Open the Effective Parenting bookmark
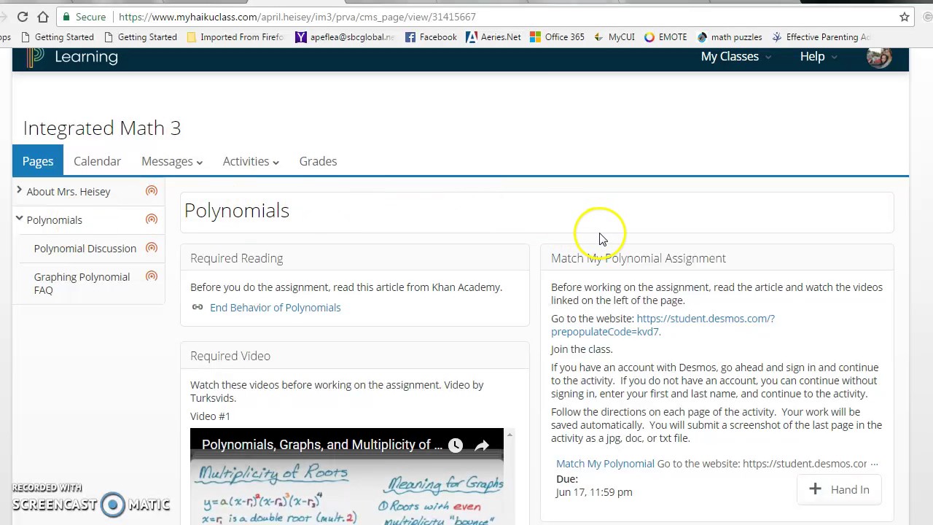933x525 pixels. 821,37
